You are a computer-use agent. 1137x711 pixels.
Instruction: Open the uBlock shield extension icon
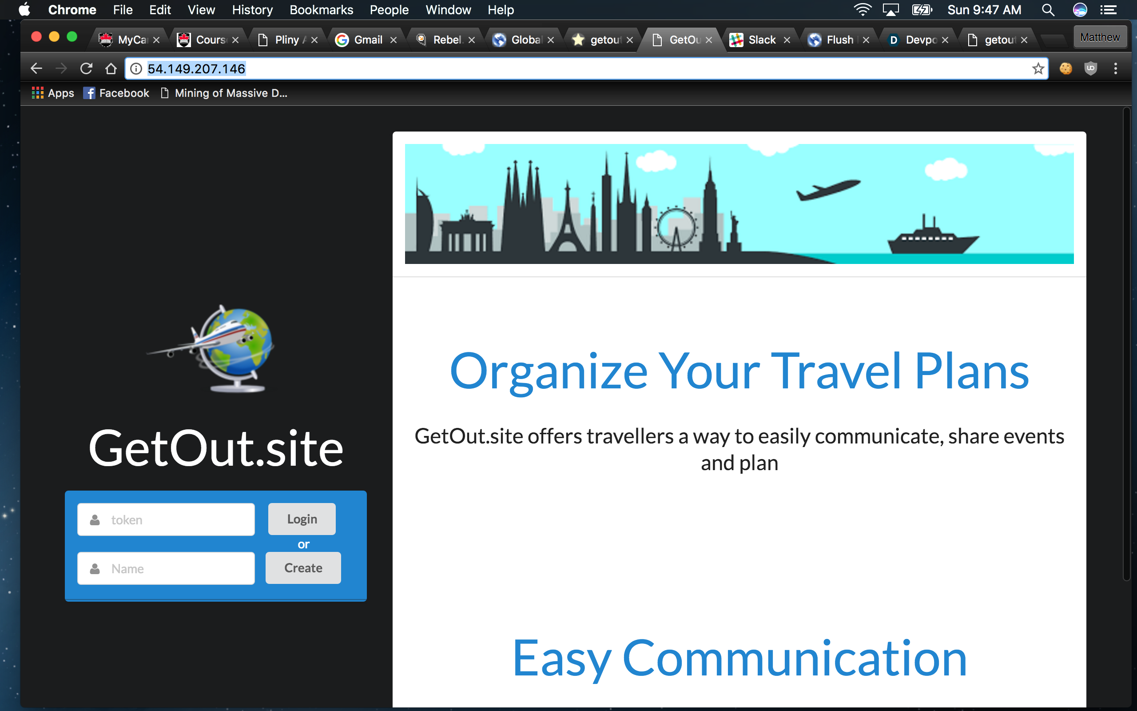1090,68
